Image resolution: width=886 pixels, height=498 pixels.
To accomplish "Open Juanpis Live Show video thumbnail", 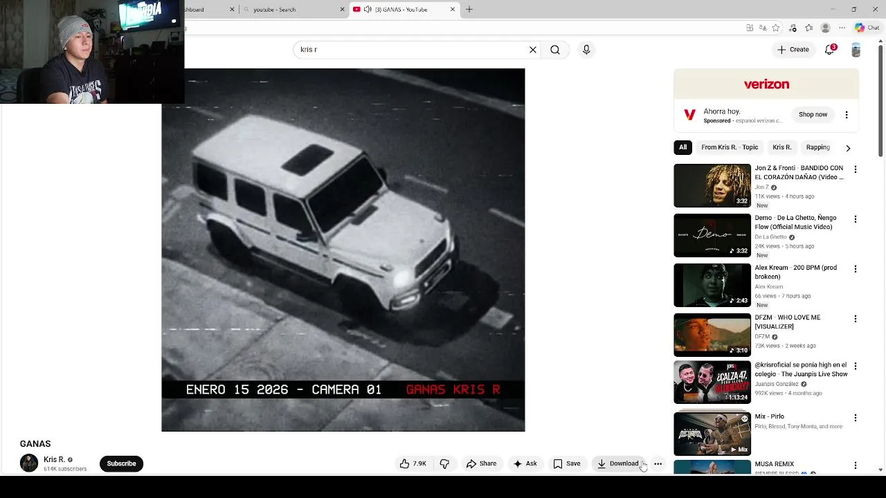I will pos(712,382).
